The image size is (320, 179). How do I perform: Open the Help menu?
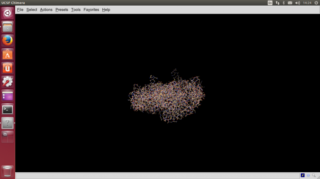(106, 10)
